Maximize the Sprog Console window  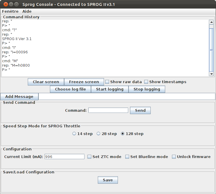pyautogui.click(x=16, y=4)
